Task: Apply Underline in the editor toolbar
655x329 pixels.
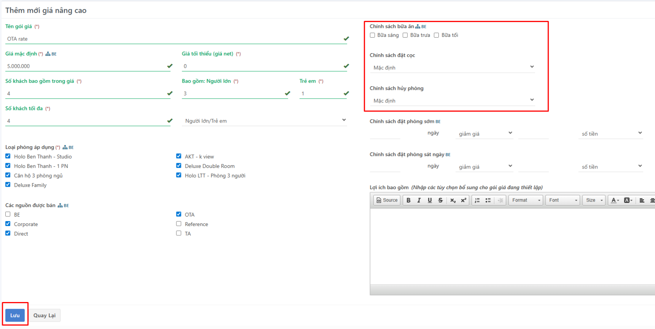Action: coord(429,200)
